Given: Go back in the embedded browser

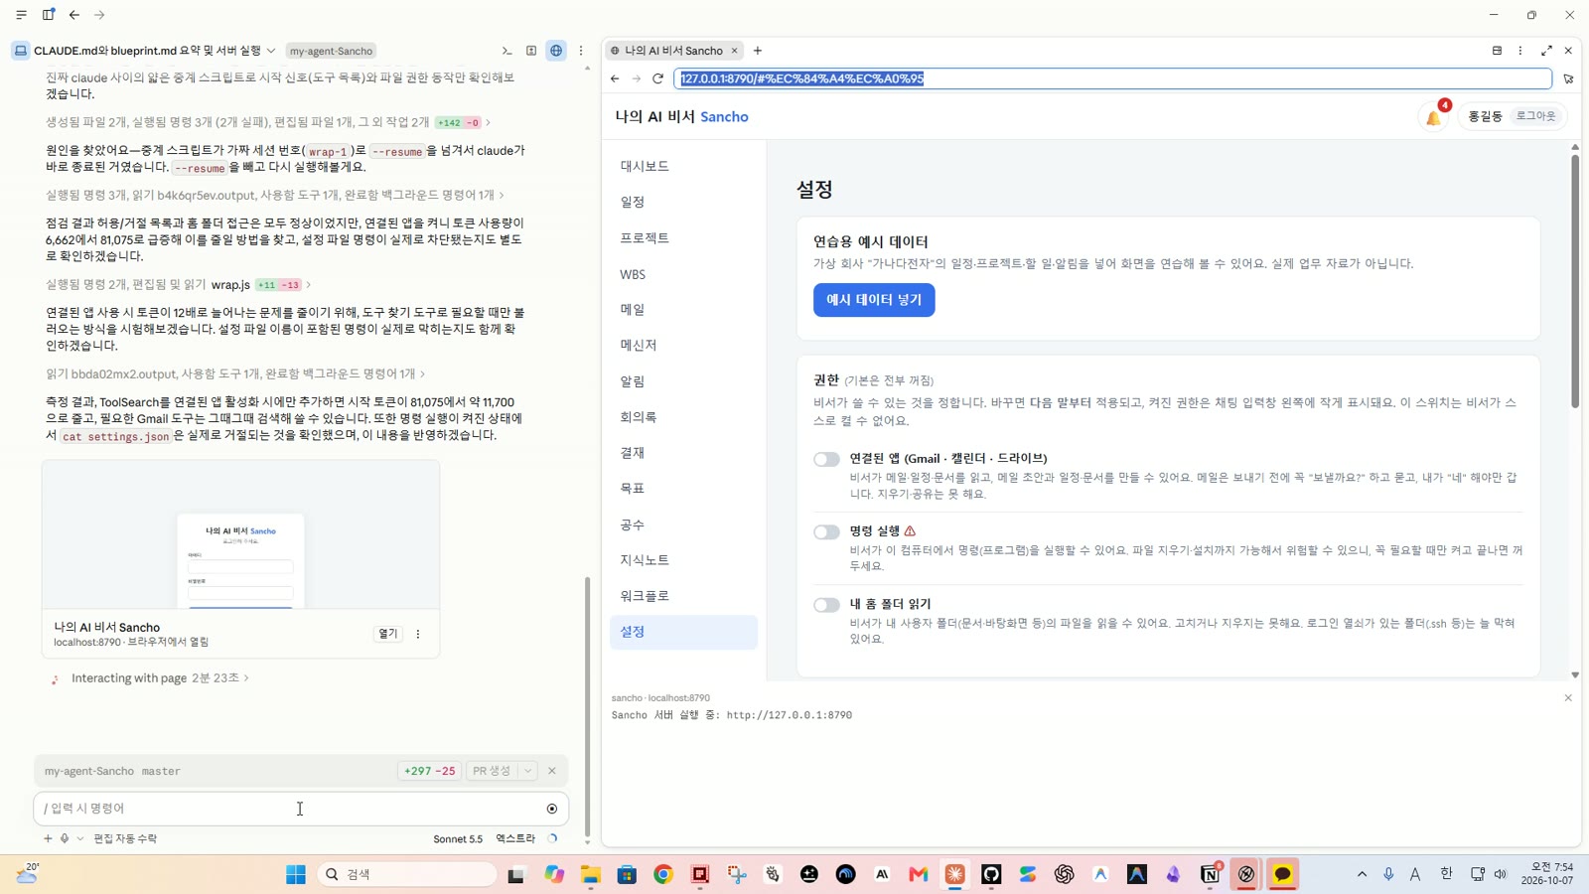Looking at the screenshot, I should click(615, 78).
